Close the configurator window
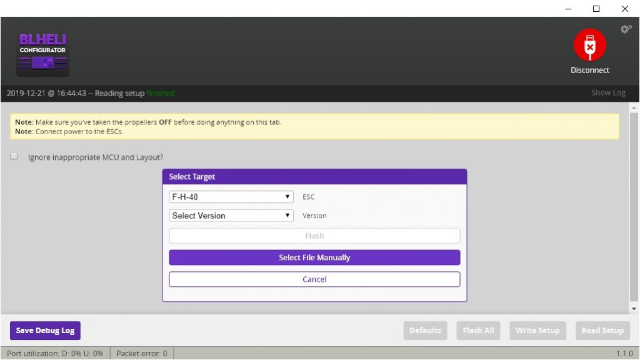This screenshot has height=360, width=640. 625,9
